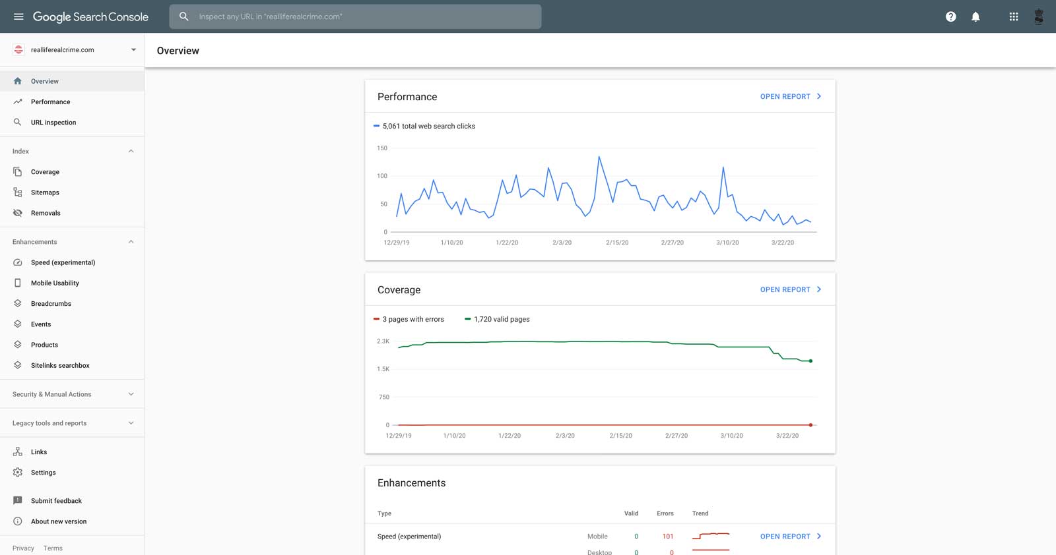Viewport: 1056px width, 555px height.
Task: Click the About new version info icon
Action: [x=18, y=521]
